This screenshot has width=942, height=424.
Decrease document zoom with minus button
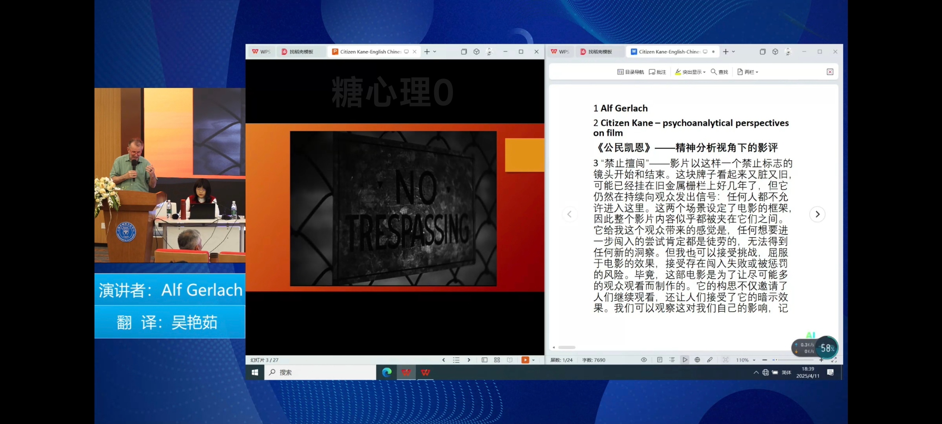tap(765, 360)
